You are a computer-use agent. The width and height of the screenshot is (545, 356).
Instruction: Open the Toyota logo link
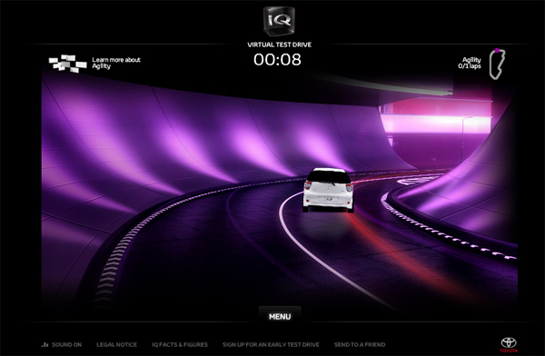pyautogui.click(x=509, y=344)
